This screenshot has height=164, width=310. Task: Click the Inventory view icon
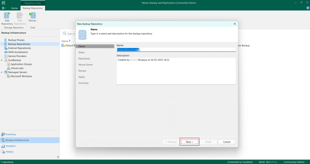[3, 134]
